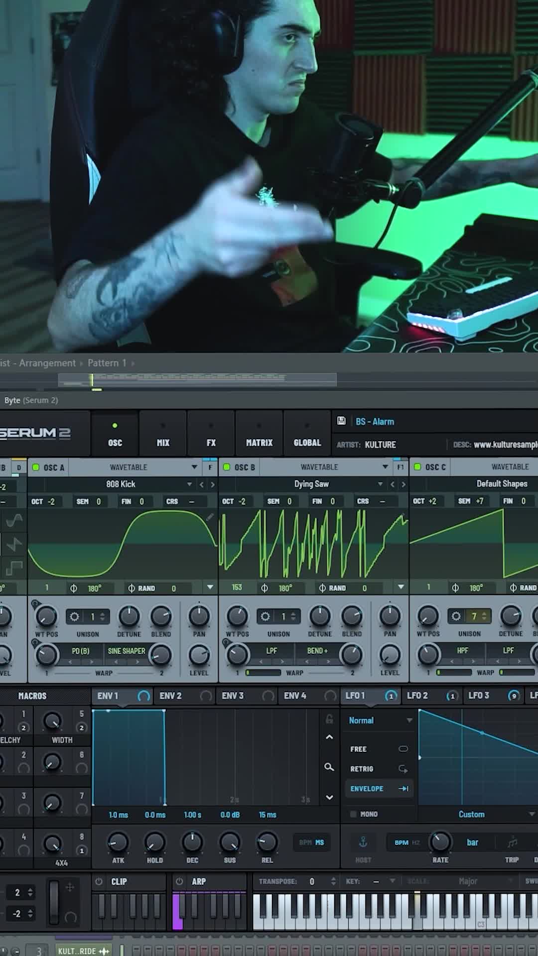Click the pitch bend move icon
The image size is (538, 956).
tap(70, 887)
